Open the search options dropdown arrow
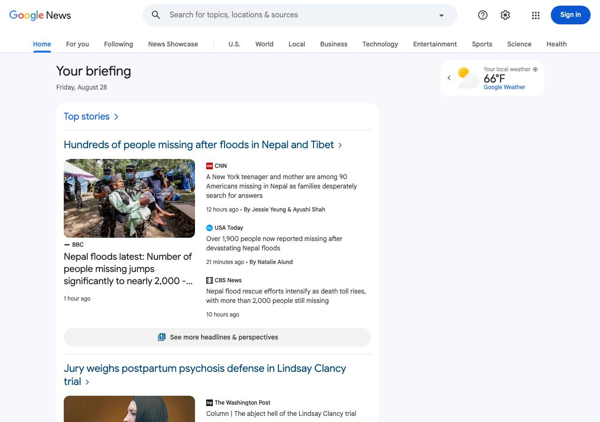The width and height of the screenshot is (600, 422). [x=441, y=15]
